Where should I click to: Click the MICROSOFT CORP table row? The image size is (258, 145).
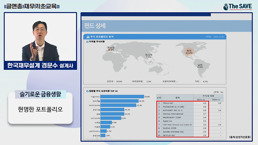tap(190, 117)
